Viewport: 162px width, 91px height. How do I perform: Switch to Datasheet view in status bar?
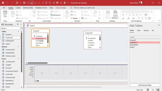(148, 90)
